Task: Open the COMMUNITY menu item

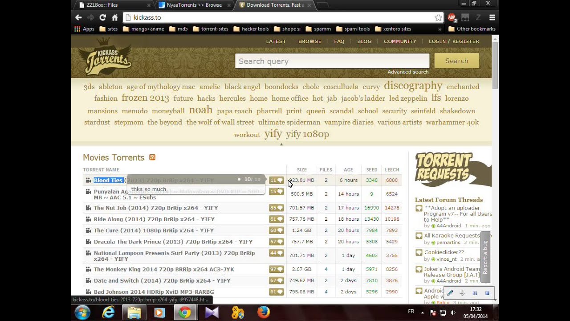Action: [x=400, y=41]
